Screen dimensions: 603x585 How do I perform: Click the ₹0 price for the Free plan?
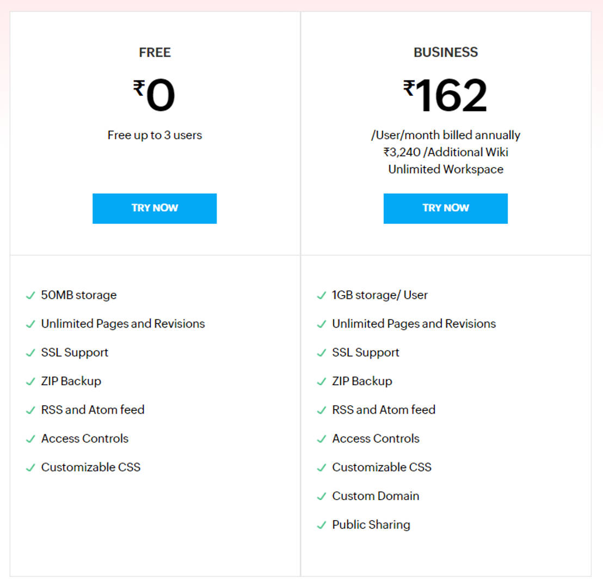155,94
